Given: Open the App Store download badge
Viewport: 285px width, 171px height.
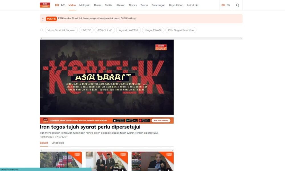Looking at the screenshot, I should click(119, 121).
